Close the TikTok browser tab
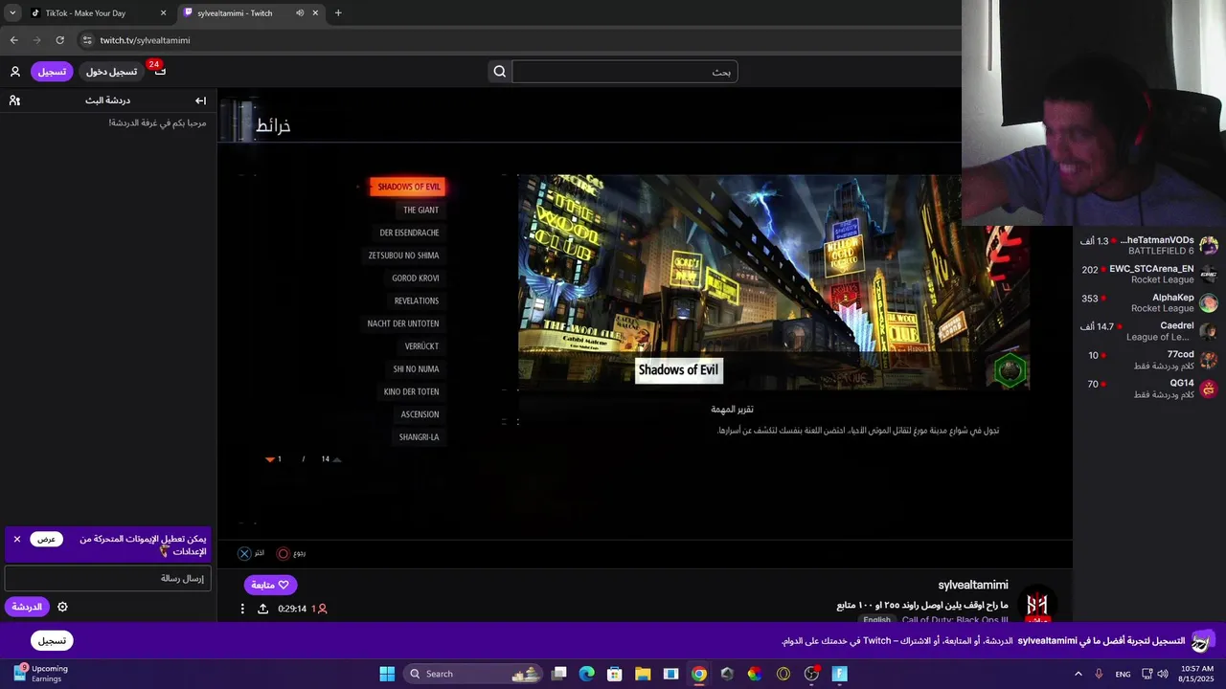The image size is (1226, 689). coord(163,13)
